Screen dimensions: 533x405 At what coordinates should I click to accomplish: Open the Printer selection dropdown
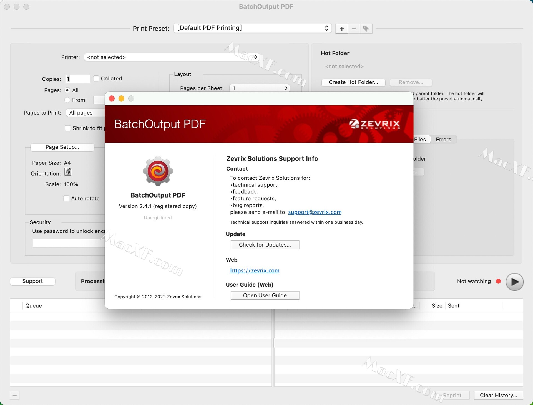(x=172, y=57)
